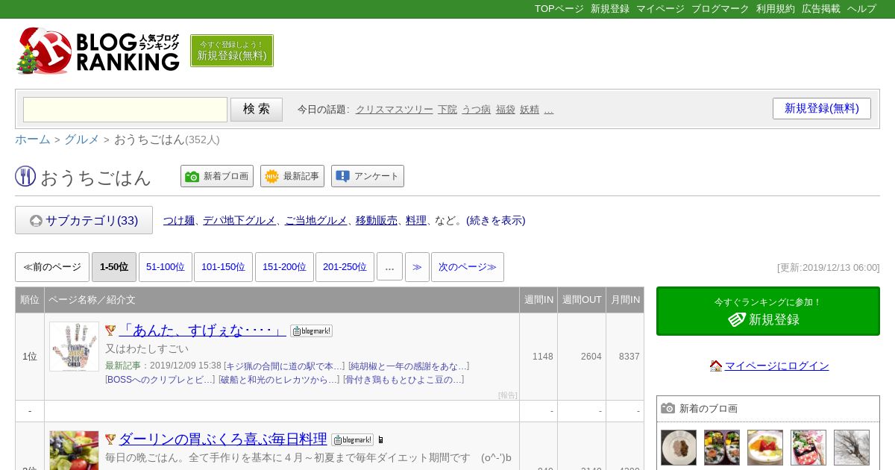Screen dimensions: 895x470
Task: Click salad thumbnail of rank 2 blog
Action: click(74, 450)
